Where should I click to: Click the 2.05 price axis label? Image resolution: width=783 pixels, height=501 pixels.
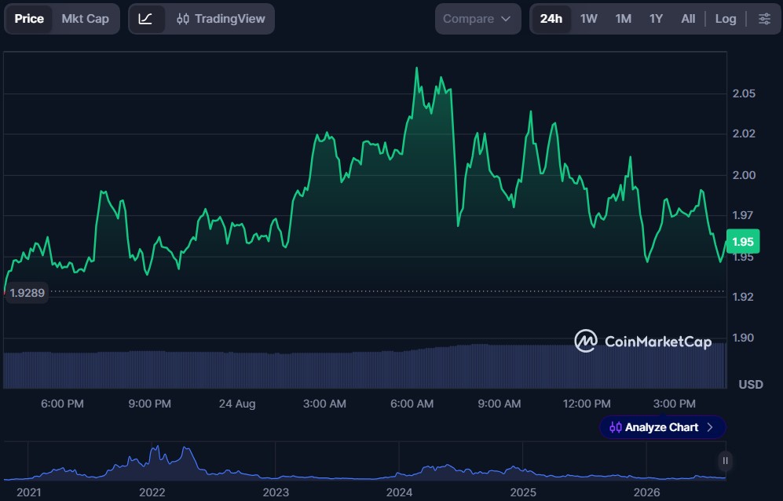pos(744,93)
